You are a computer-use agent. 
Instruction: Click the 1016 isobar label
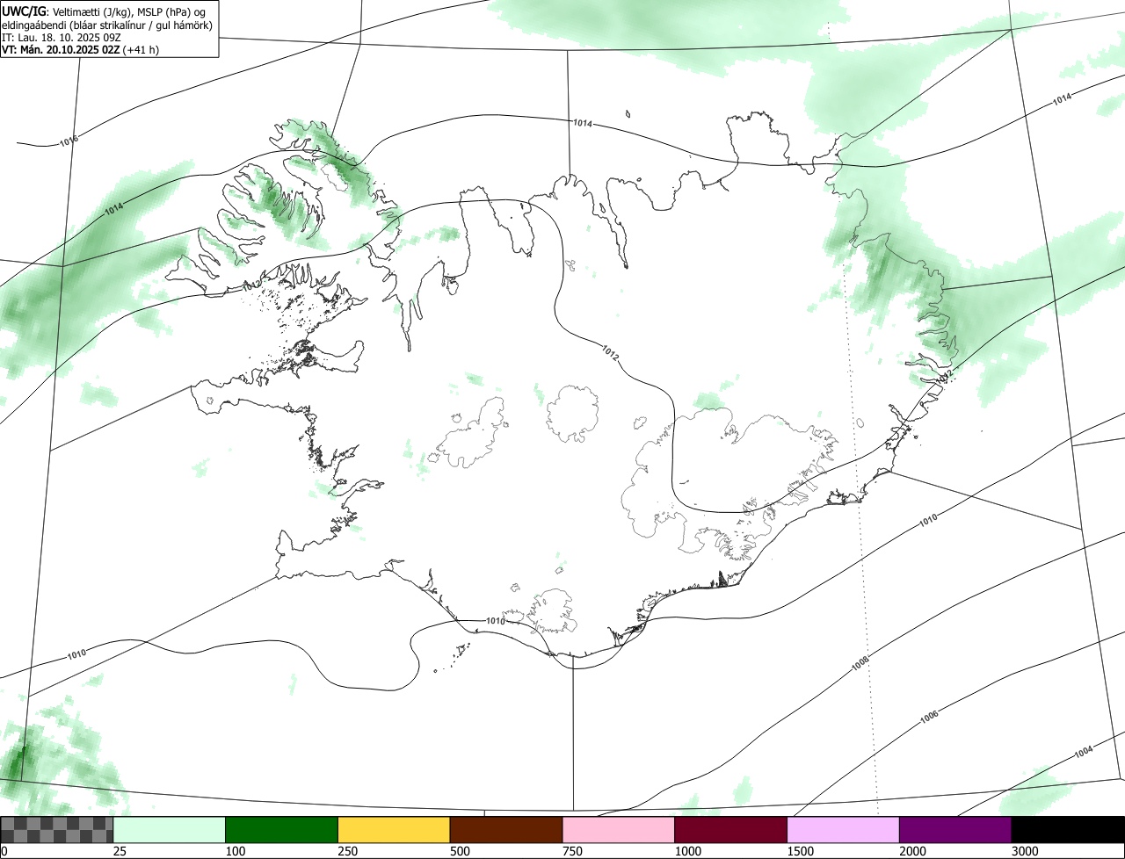tap(69, 140)
